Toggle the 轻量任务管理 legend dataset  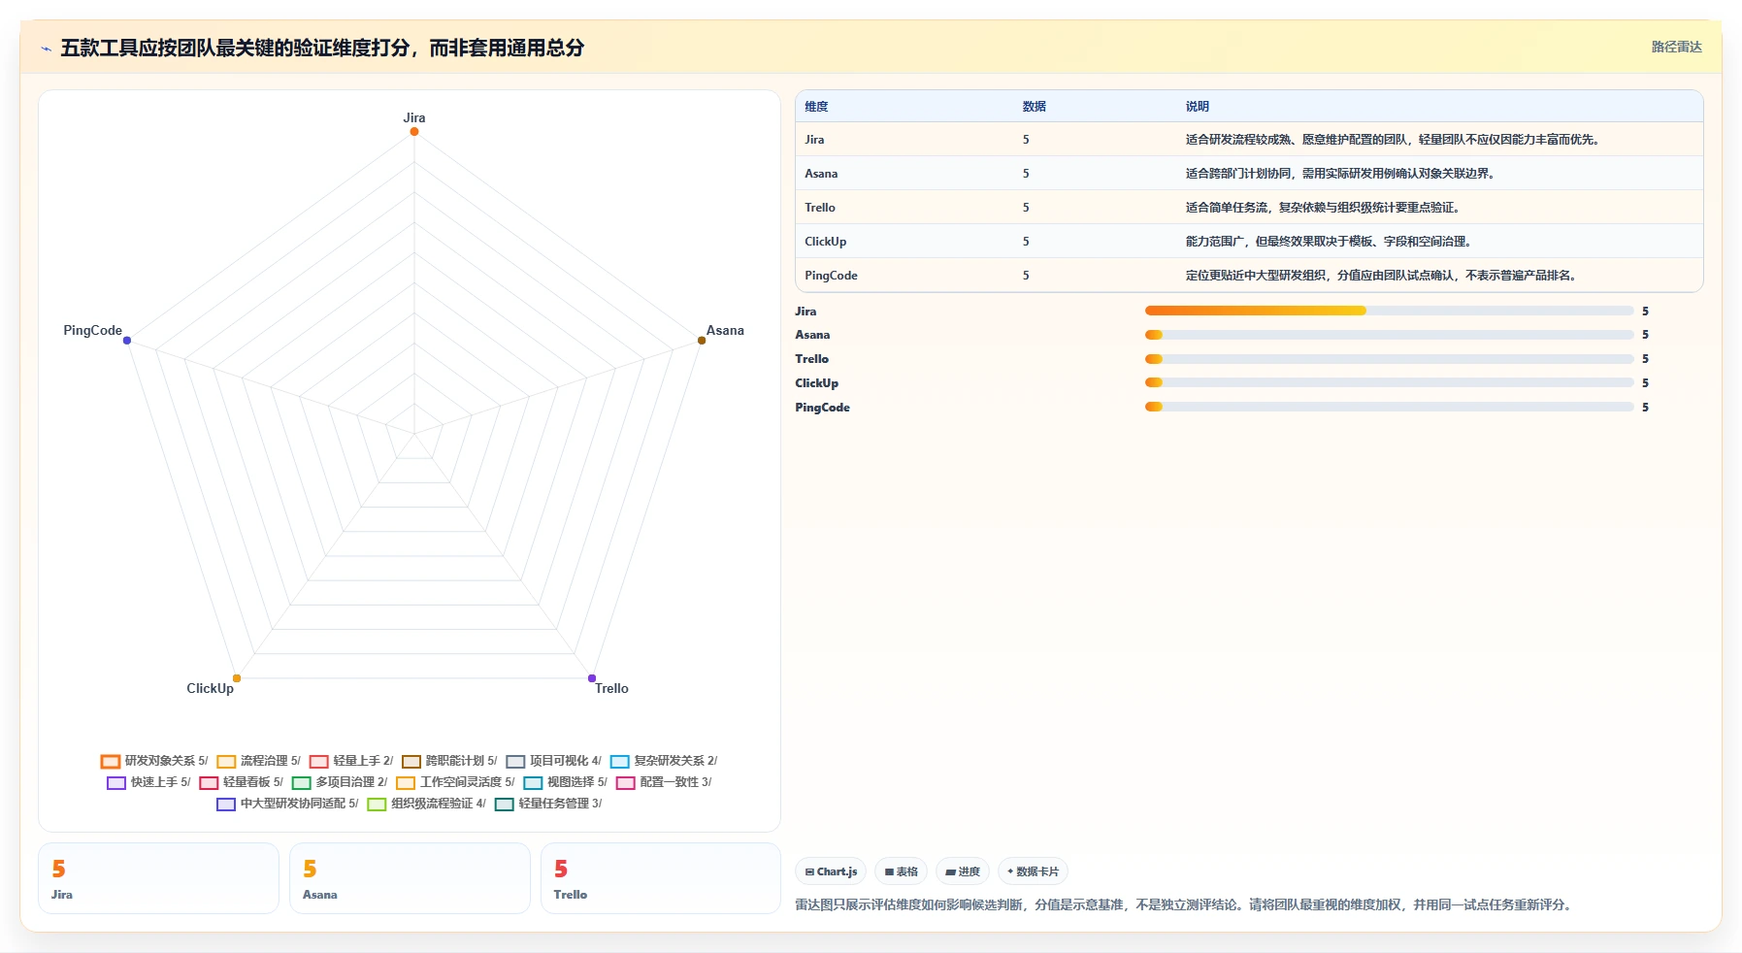point(548,804)
